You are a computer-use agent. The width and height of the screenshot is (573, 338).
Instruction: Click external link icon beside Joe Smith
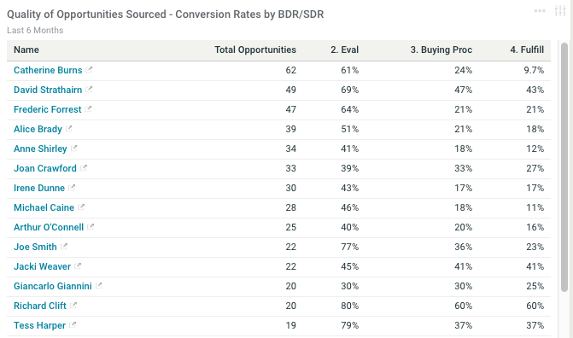tap(63, 247)
